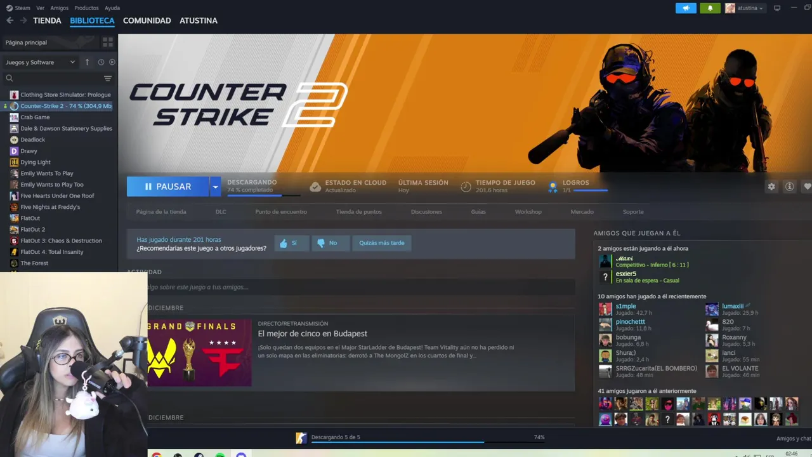Click the library search magnifier icon
This screenshot has height=457, width=812.
(x=10, y=78)
